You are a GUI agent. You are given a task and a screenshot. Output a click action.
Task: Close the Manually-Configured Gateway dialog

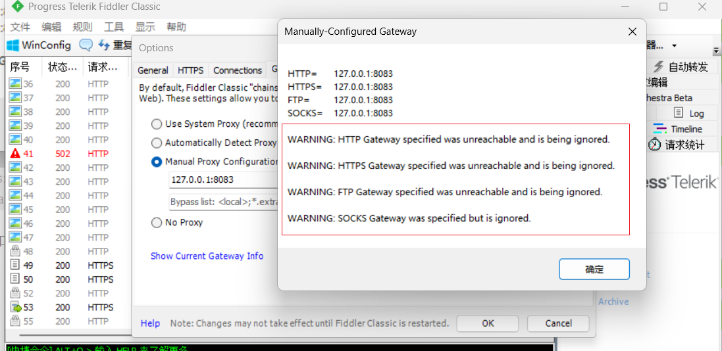632,32
